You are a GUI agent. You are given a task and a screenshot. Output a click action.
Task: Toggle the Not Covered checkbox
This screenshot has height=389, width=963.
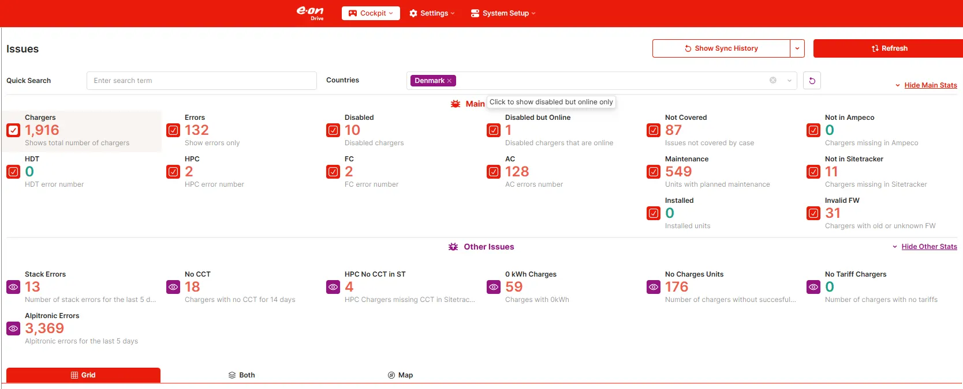click(x=654, y=130)
